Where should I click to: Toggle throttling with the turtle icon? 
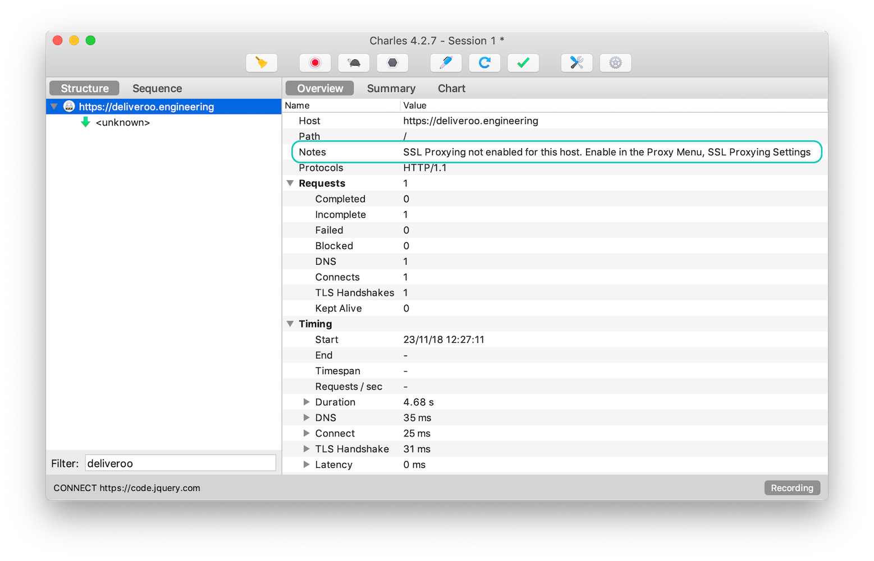354,63
